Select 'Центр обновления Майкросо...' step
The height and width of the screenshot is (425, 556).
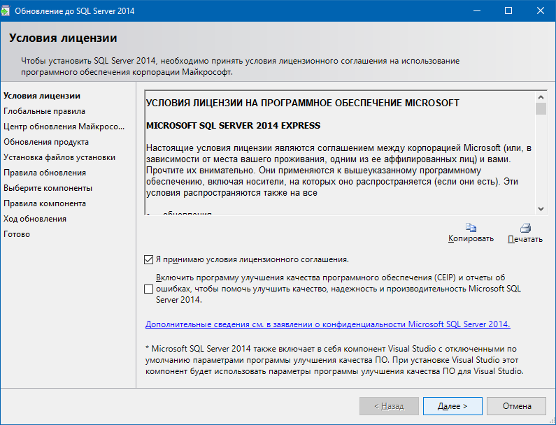(64, 127)
